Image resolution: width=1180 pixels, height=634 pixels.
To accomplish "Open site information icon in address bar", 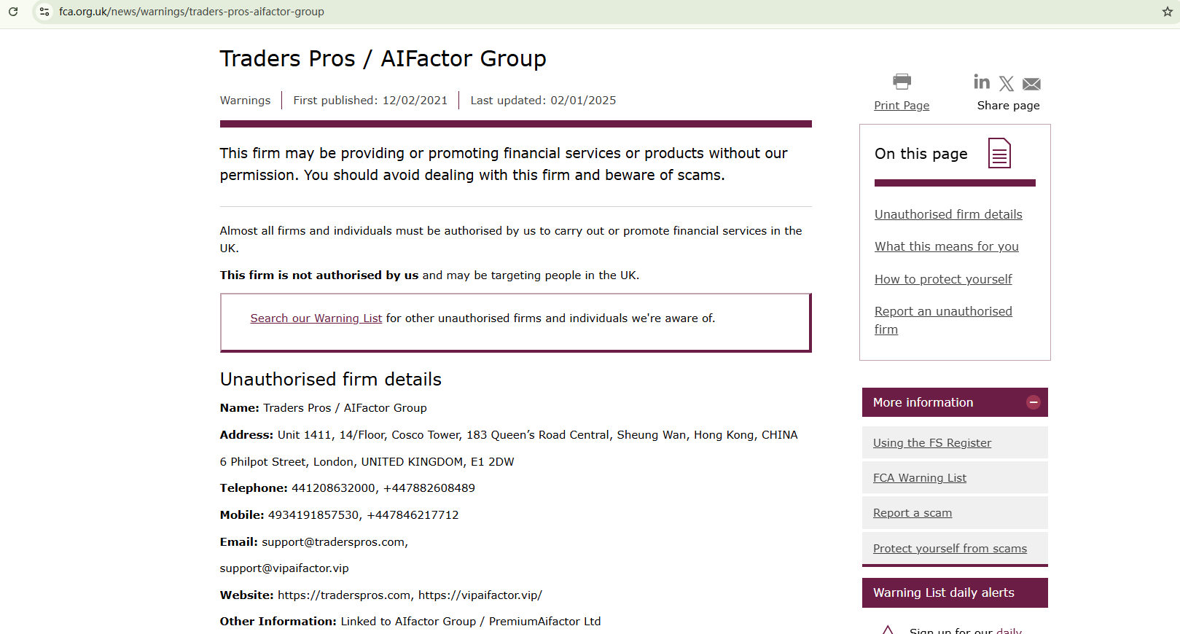I will point(44,12).
